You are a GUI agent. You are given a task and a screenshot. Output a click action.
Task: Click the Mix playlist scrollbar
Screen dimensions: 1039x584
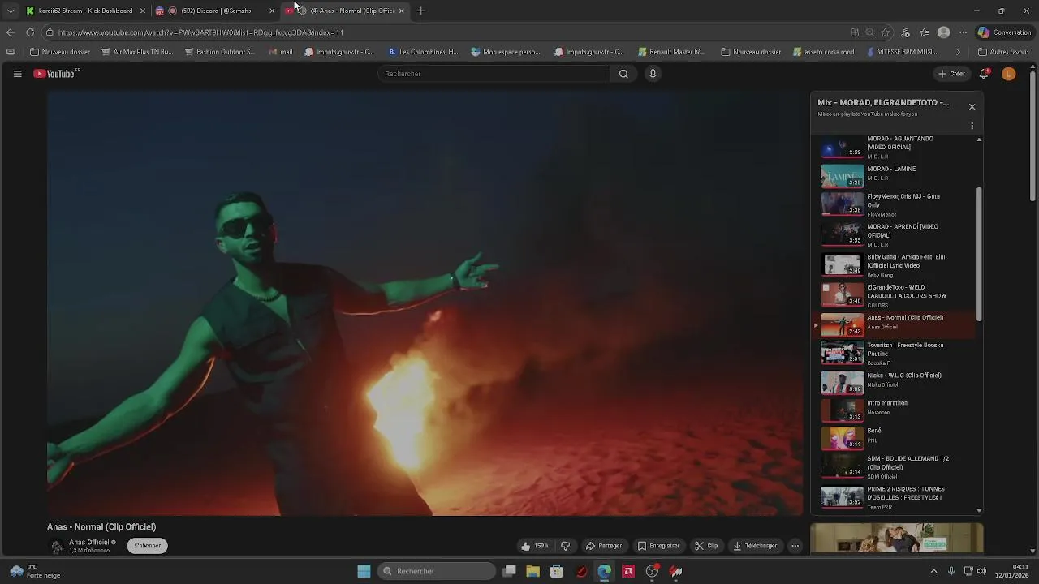(979, 253)
